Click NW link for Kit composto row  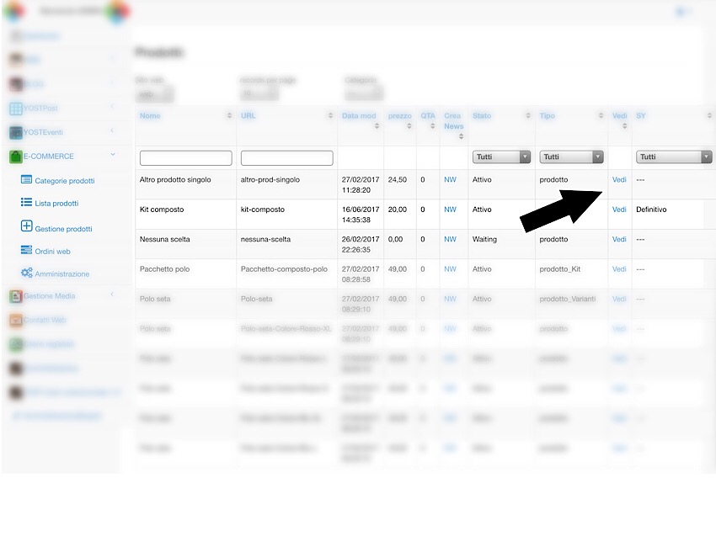(x=450, y=210)
